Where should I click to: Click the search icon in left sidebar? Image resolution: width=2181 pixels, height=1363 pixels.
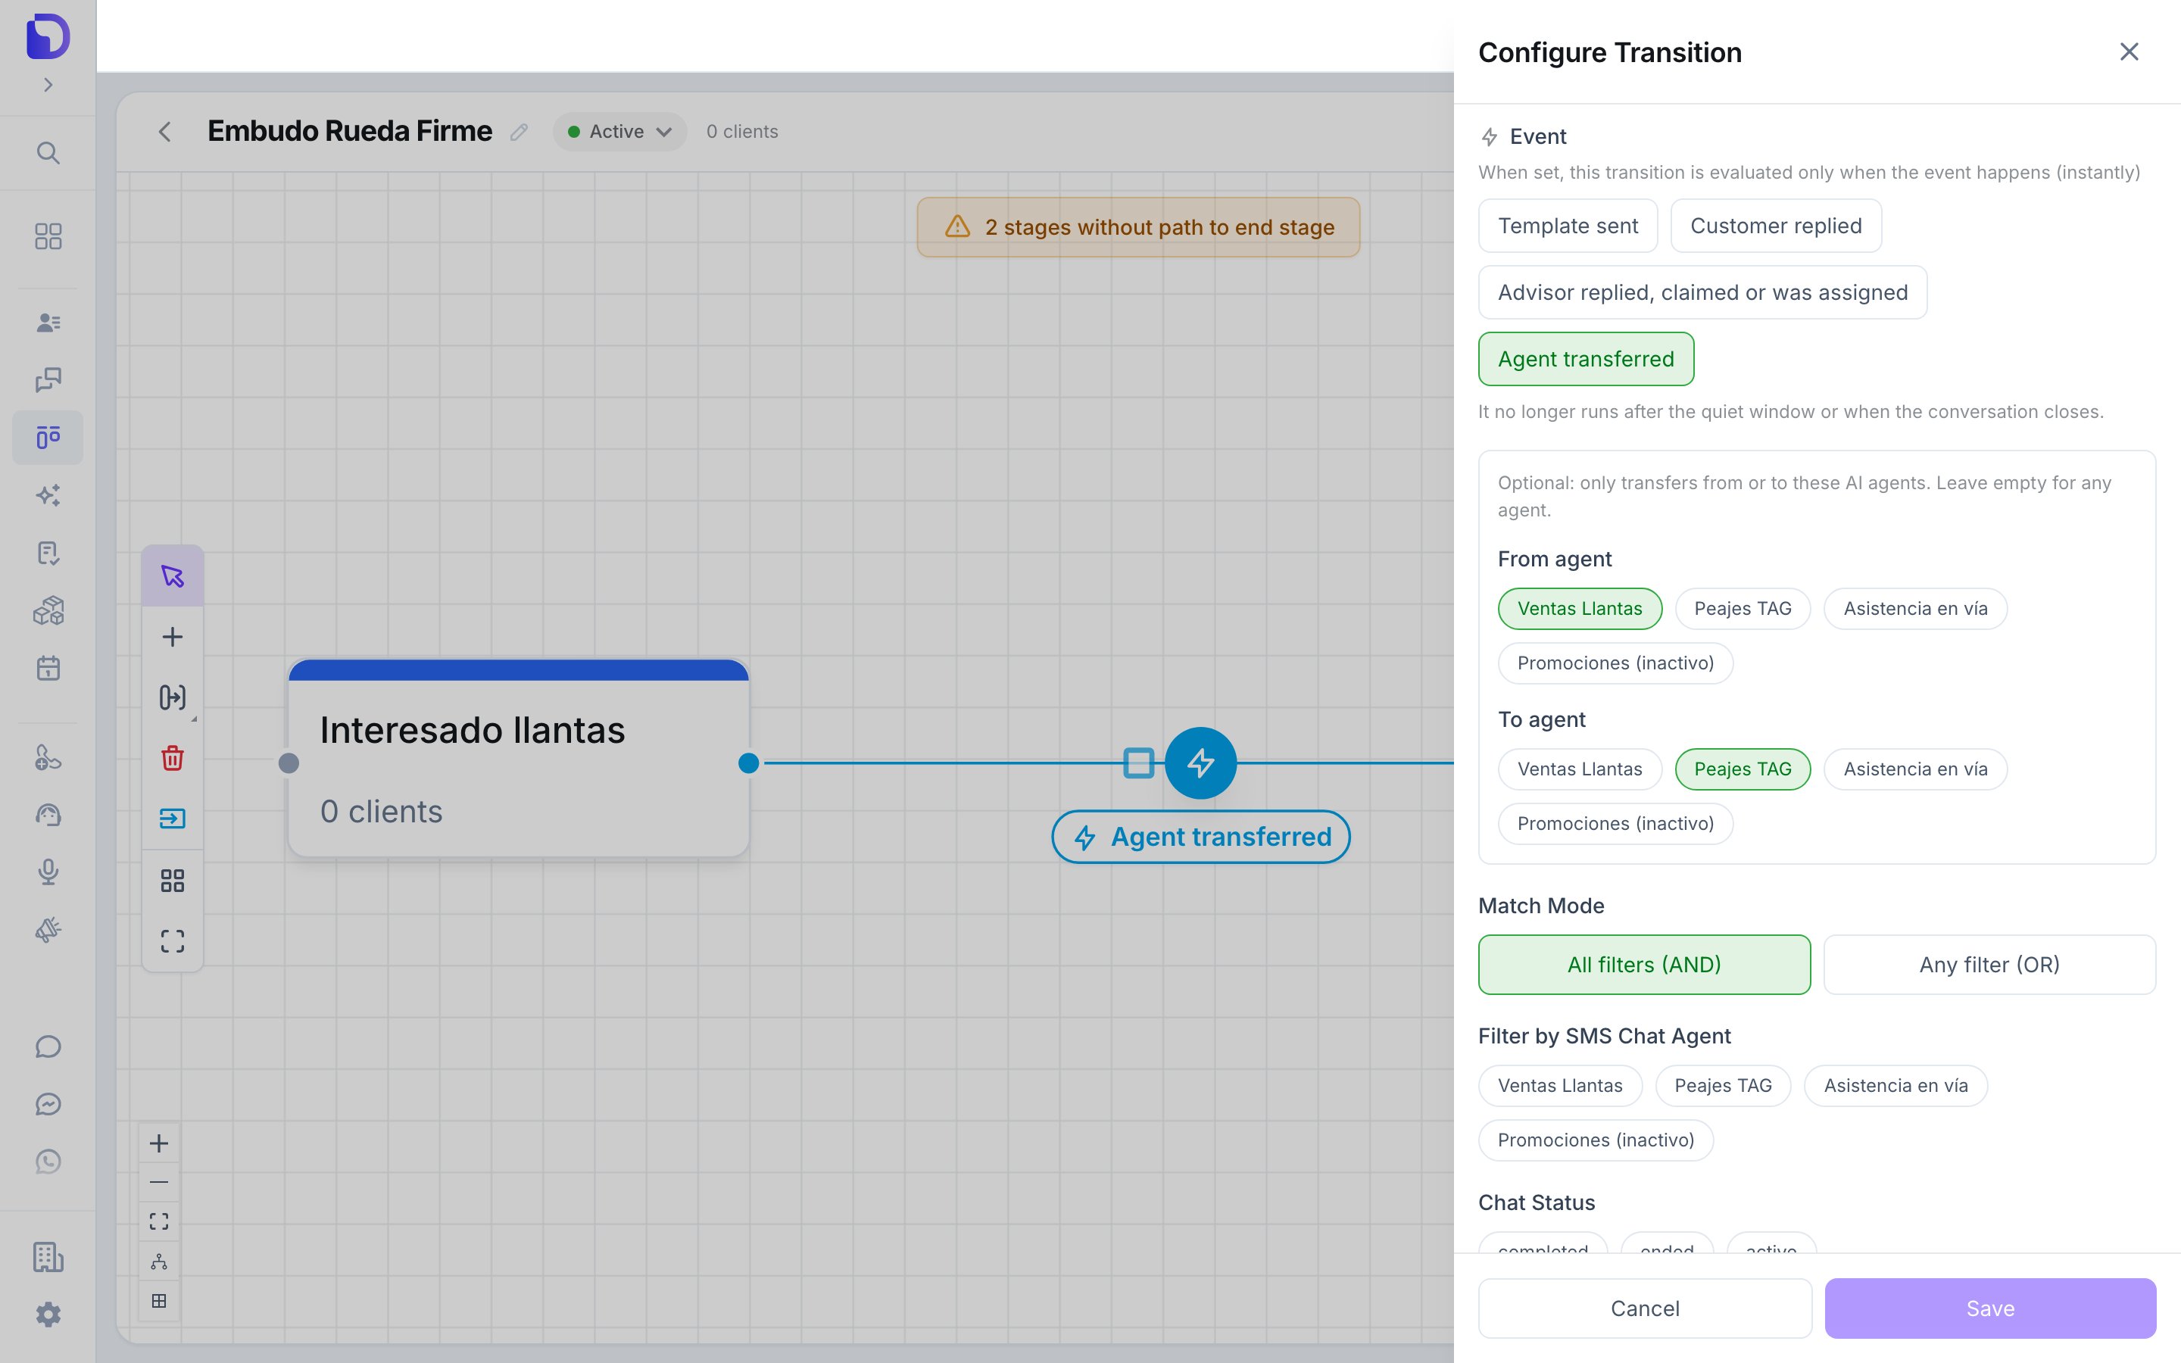tap(48, 153)
